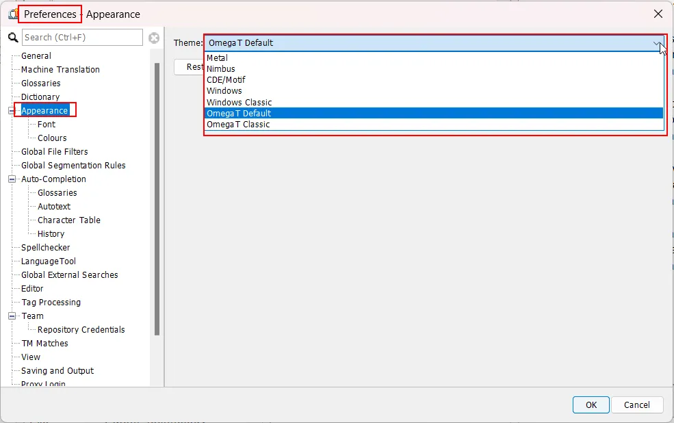This screenshot has height=423, width=674.
Task: Open the Theme dropdown via its chevron arrow
Action: pos(658,42)
